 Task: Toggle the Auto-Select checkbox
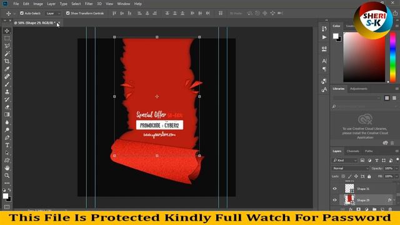click(x=22, y=13)
